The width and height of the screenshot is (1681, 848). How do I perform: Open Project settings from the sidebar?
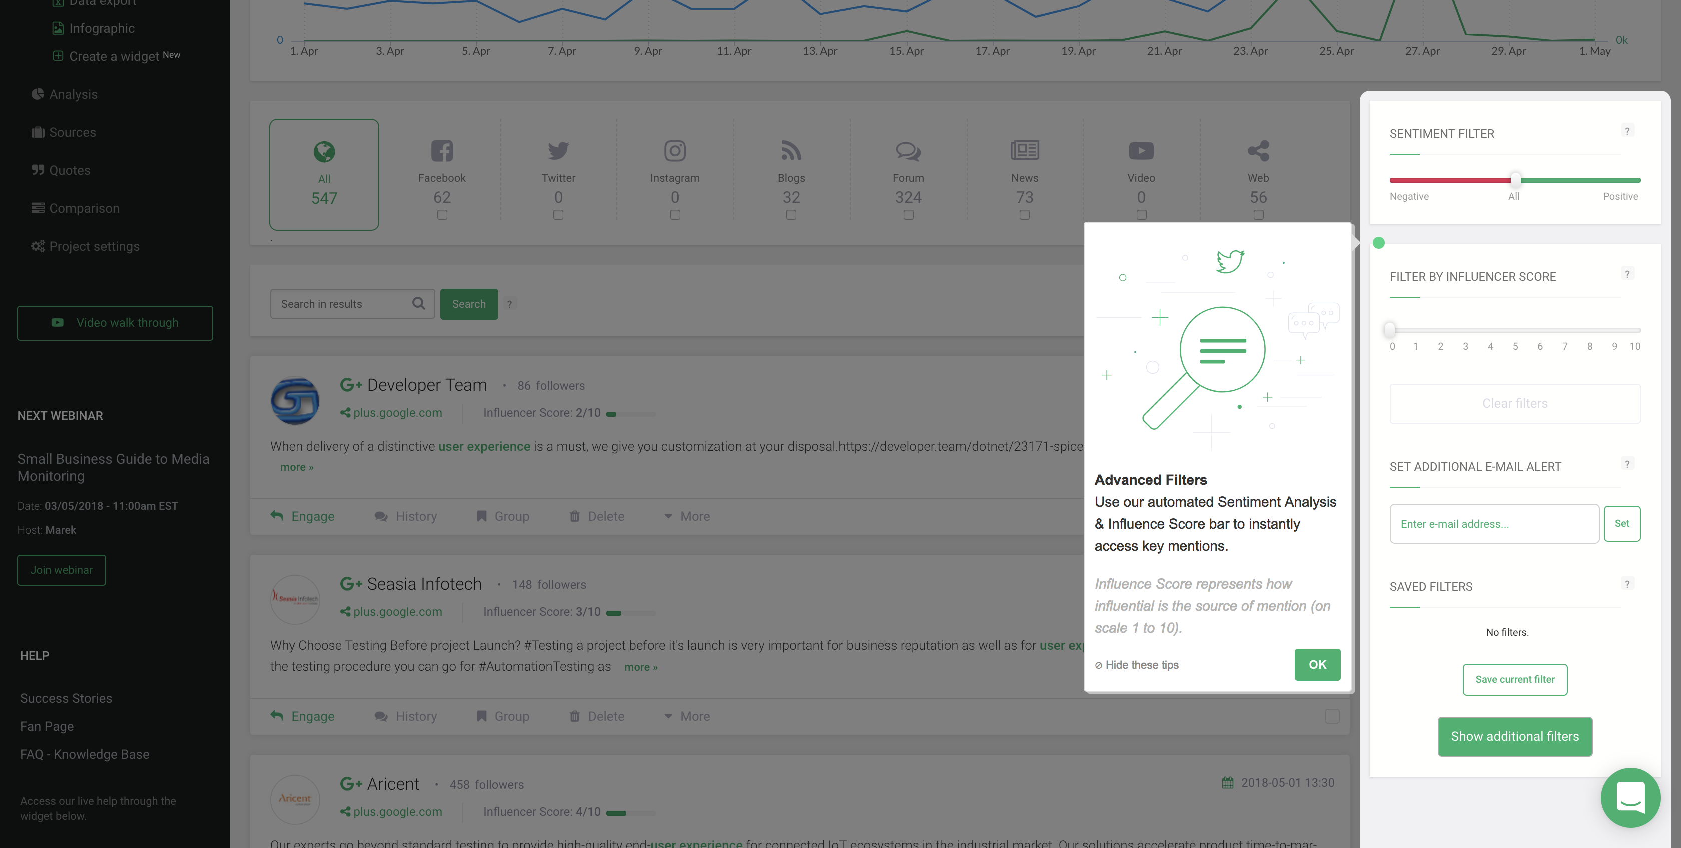85,246
